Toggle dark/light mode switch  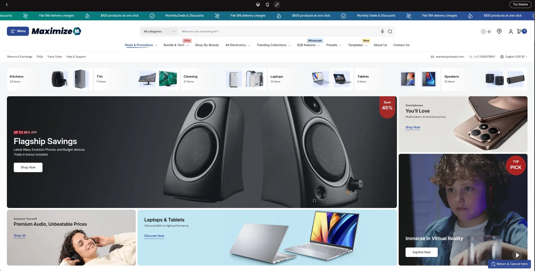pos(486,32)
